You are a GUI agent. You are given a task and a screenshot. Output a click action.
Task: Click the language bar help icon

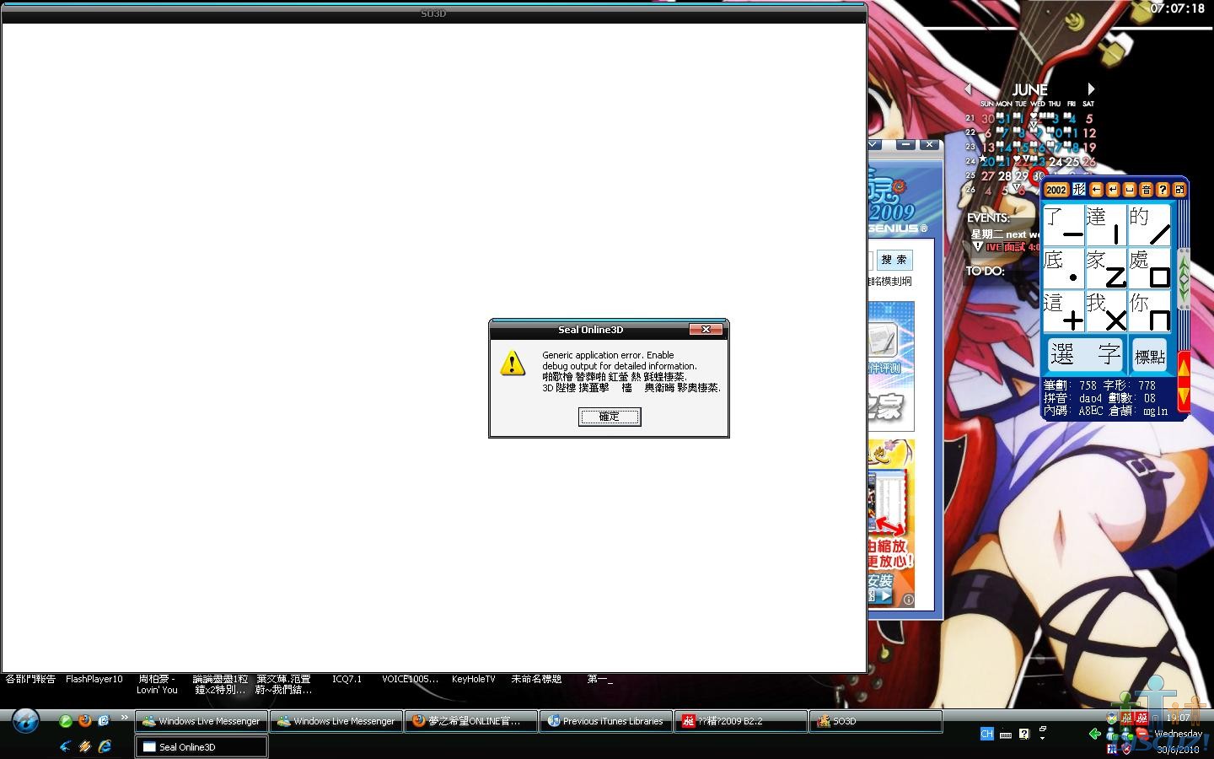coord(1024,734)
